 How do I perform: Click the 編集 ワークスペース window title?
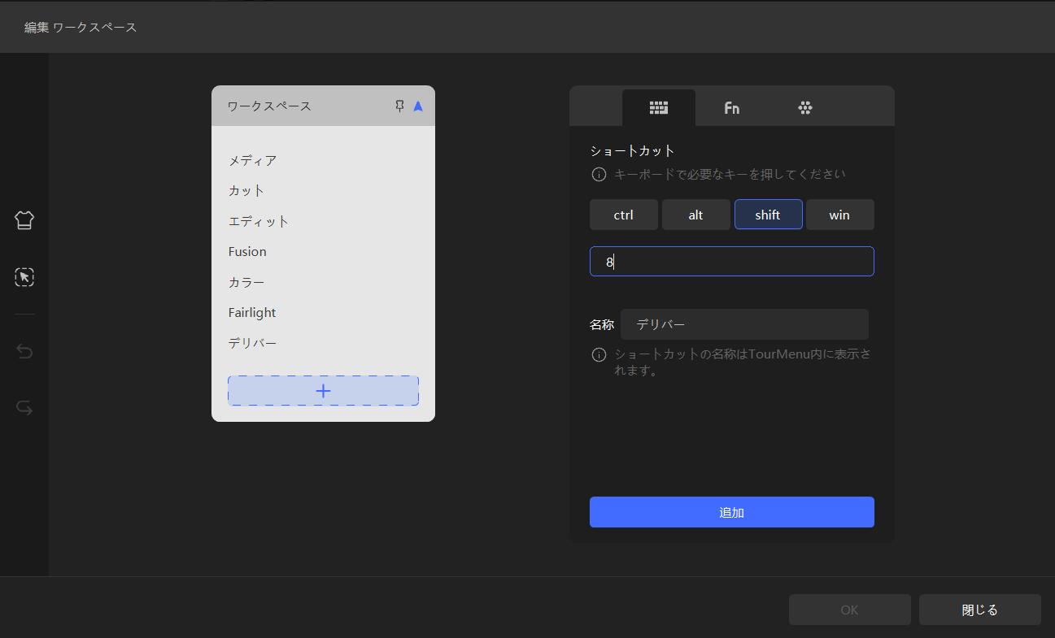(x=81, y=27)
